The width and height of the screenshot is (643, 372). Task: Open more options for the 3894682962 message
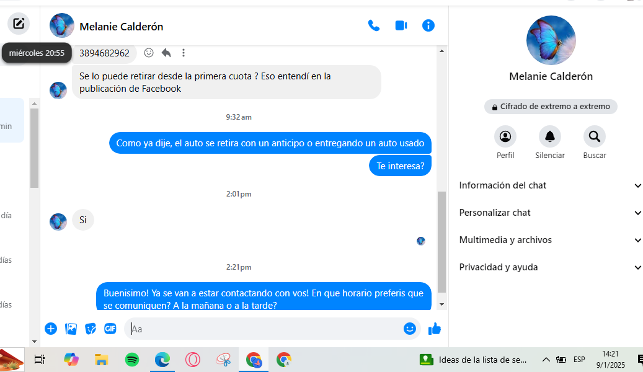point(184,53)
